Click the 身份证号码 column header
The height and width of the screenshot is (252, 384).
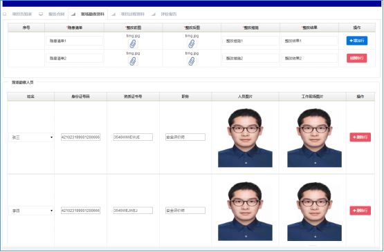80,97
